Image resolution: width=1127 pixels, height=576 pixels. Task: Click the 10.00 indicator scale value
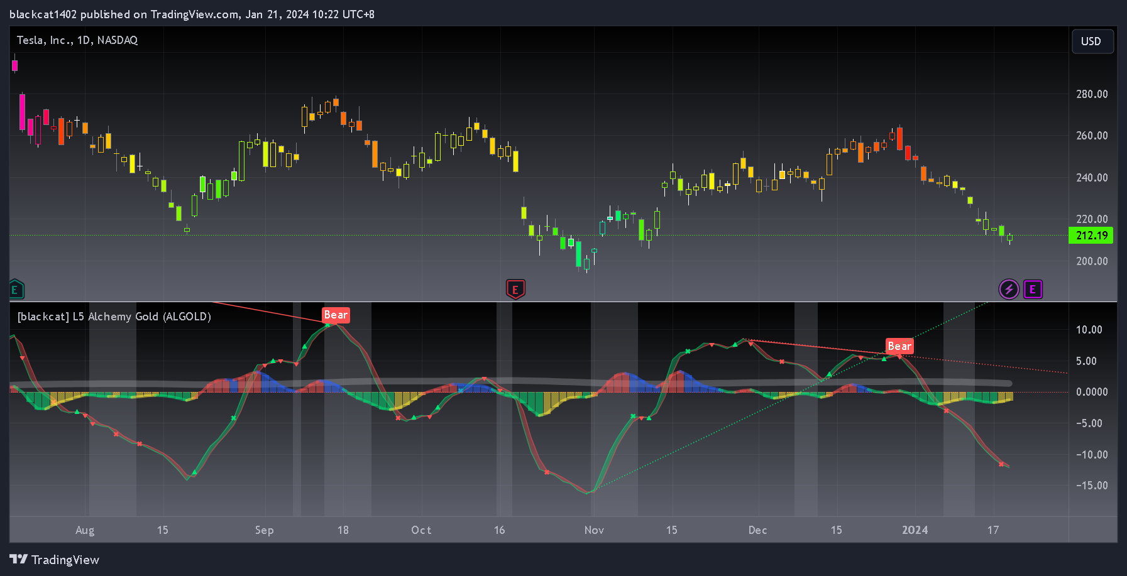(x=1089, y=330)
